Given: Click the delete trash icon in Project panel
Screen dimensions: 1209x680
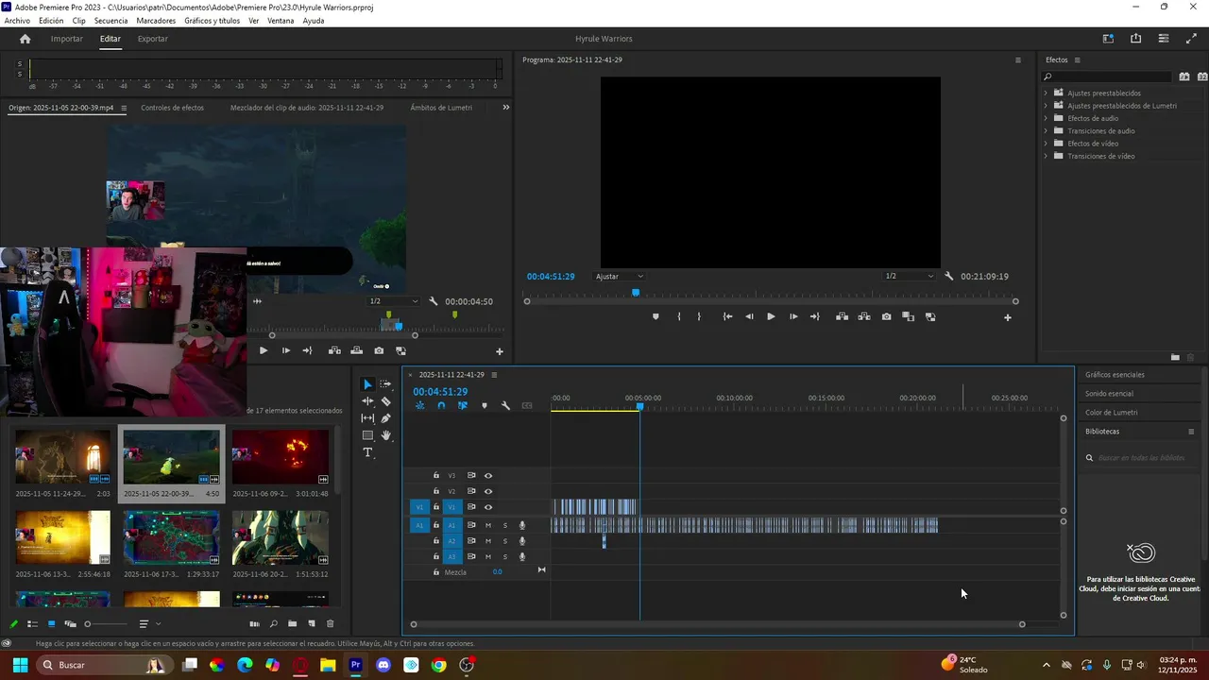Looking at the screenshot, I should (330, 623).
